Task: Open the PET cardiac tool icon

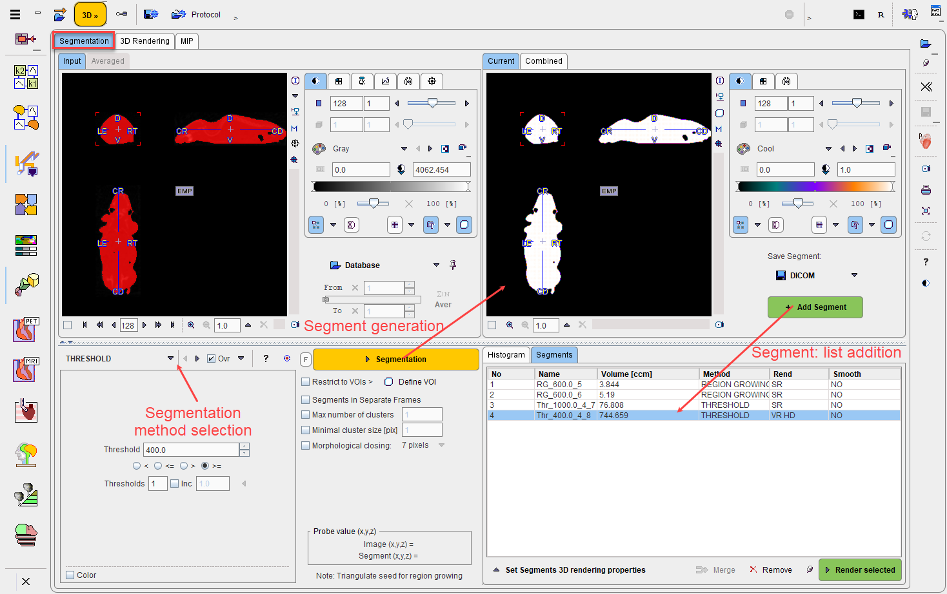Action: click(26, 329)
